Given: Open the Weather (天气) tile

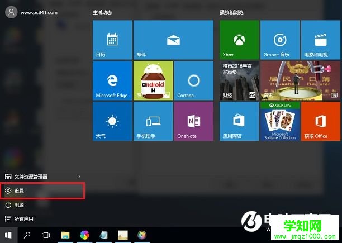Looking at the screenshot, I should 112,121.
